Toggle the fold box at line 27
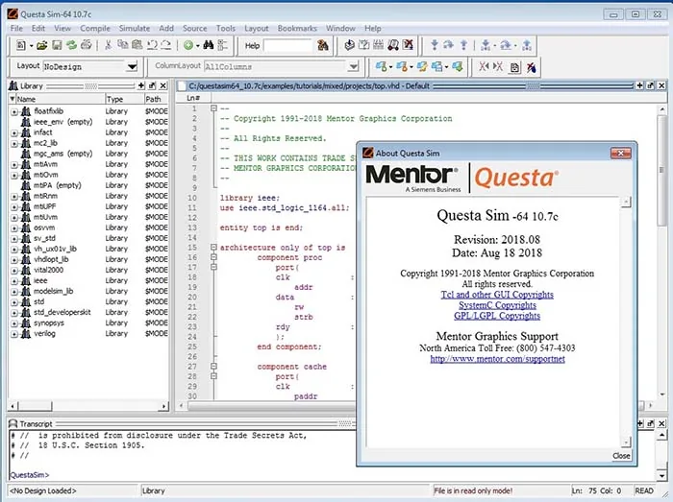 pos(213,367)
